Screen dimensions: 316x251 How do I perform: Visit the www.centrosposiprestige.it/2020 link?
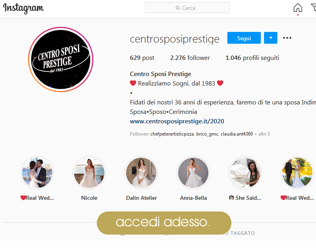(177, 121)
